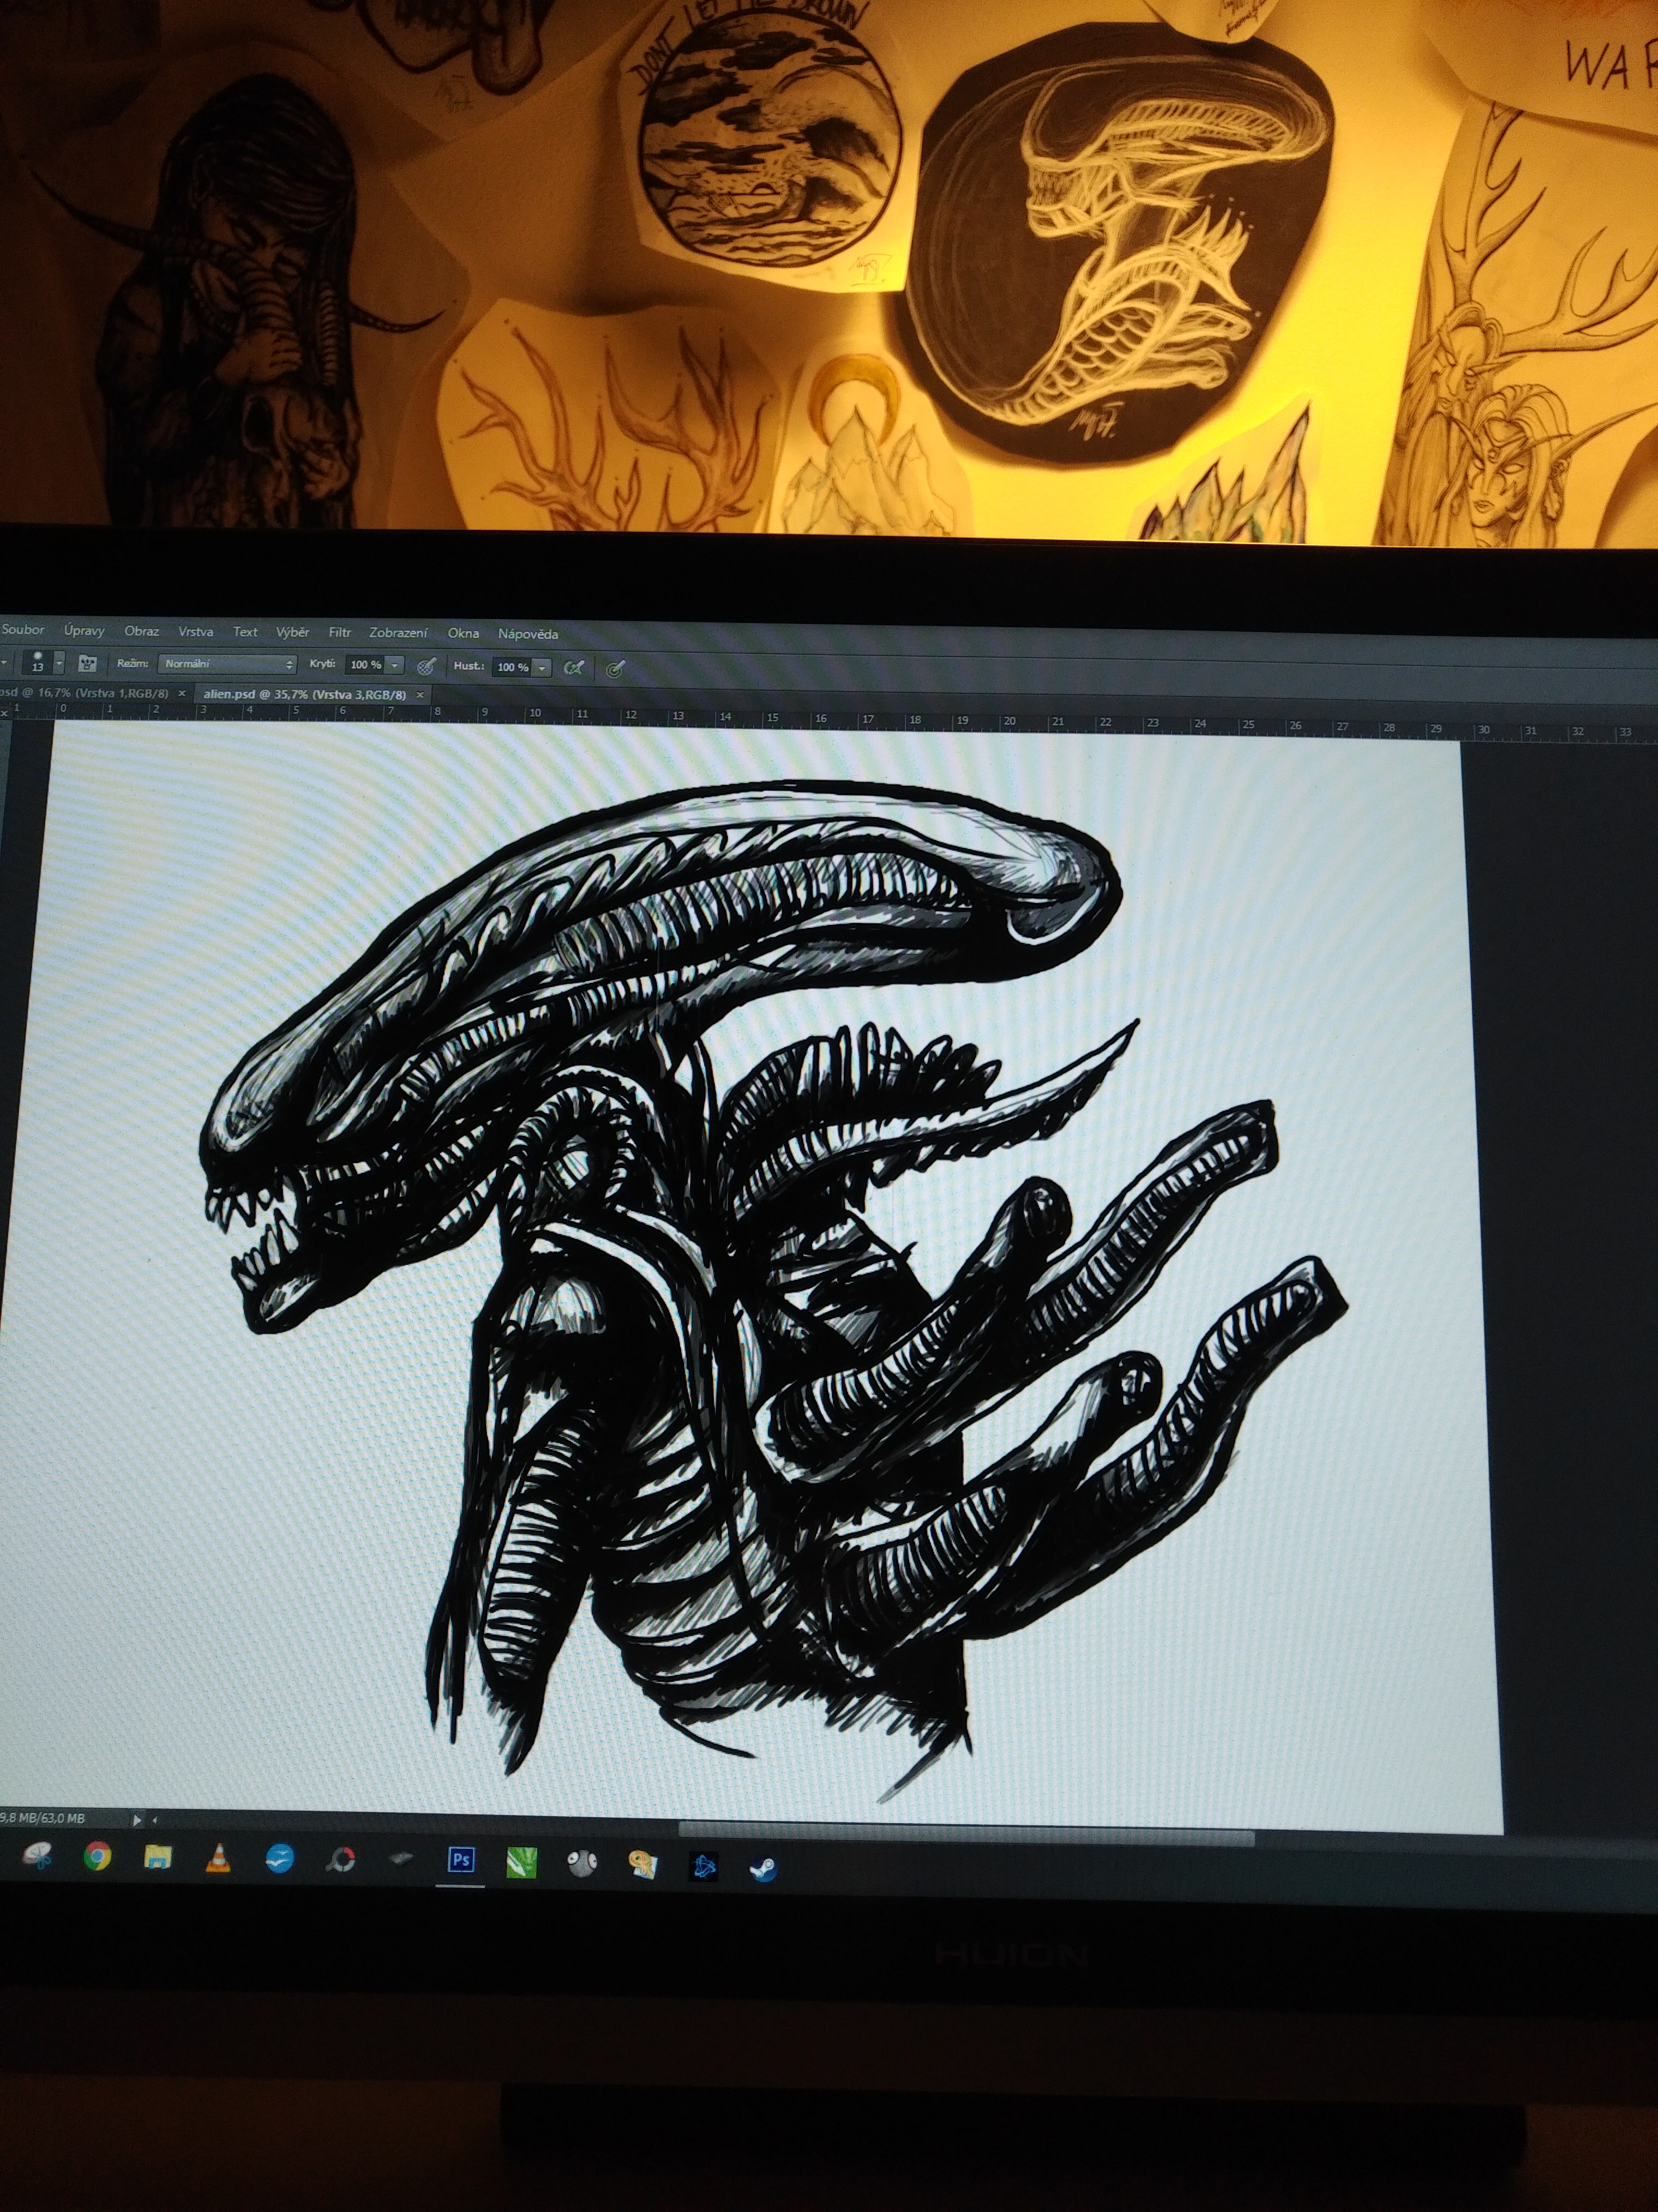Open the Filtr menu

coord(339,632)
